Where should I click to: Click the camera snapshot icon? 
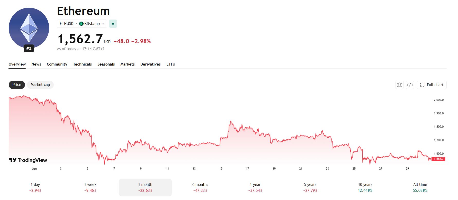(x=399, y=85)
